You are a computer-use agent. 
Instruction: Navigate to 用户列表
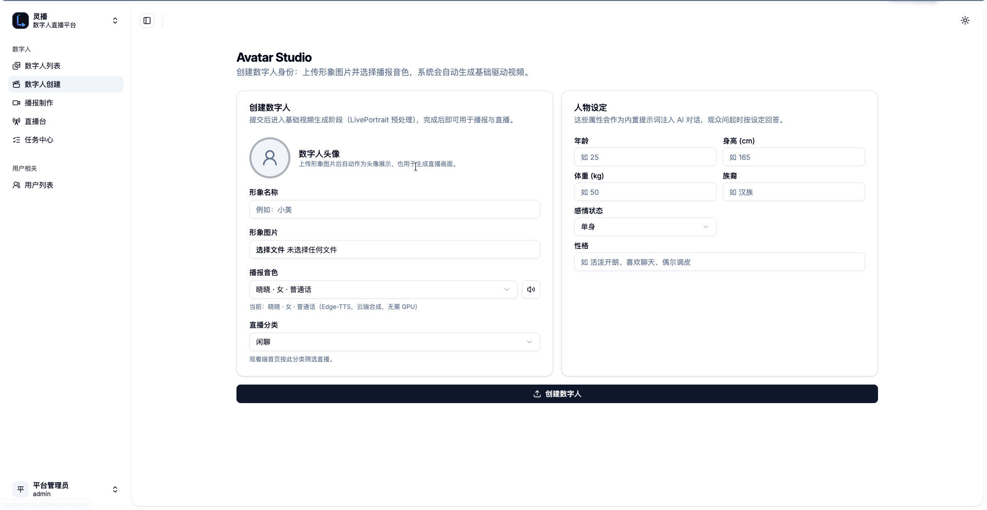[66, 185]
